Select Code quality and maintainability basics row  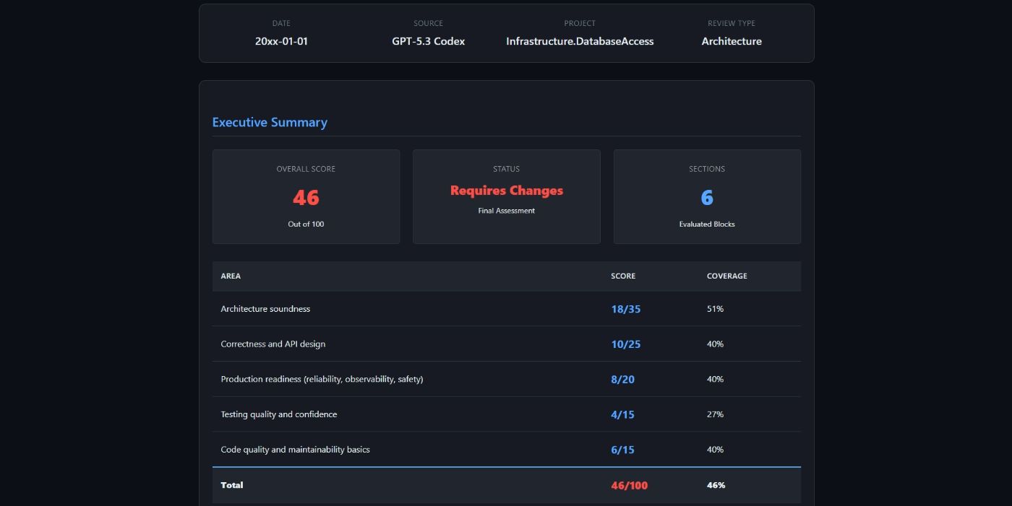[295, 450]
